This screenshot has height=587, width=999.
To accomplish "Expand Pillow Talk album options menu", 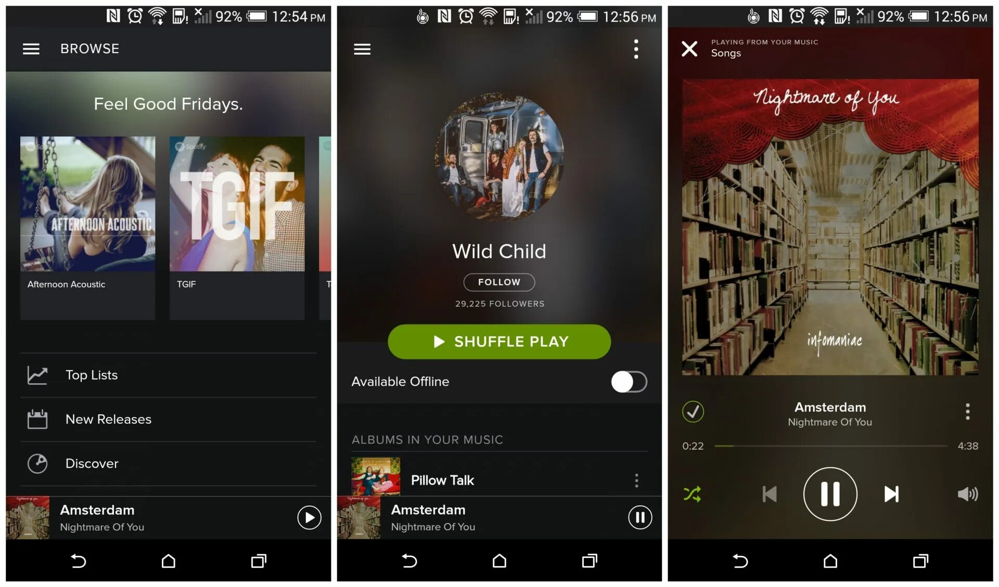I will 637,480.
